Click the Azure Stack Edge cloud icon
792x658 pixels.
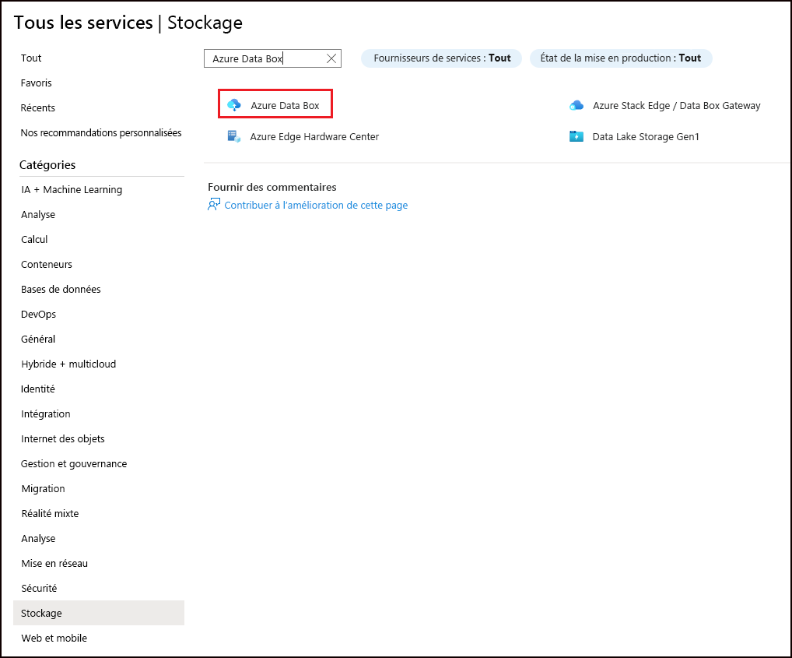[576, 105]
